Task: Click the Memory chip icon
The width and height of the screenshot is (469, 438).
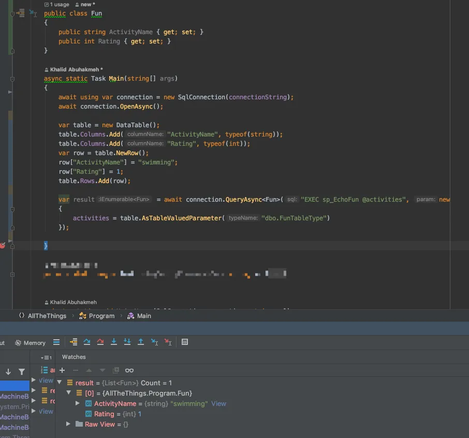Action: pyautogui.click(x=18, y=343)
